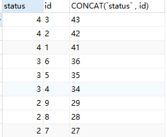Select the concat cell with value 28
Screen dimensions: 167x137
117,117
